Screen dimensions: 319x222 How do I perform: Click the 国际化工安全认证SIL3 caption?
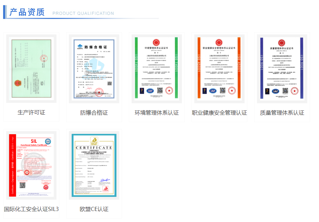click(x=31, y=209)
